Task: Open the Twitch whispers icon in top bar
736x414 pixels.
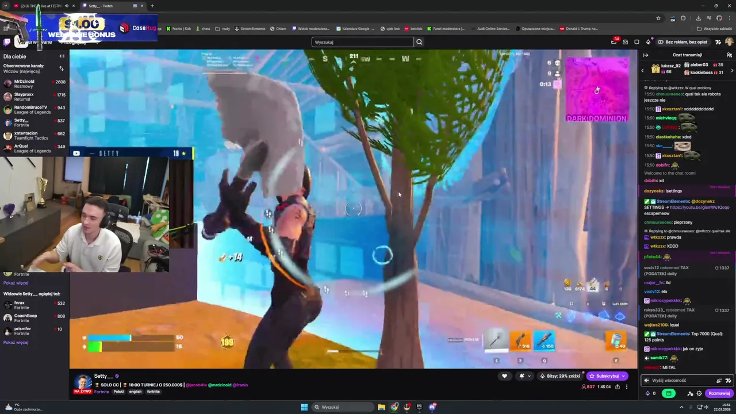Action: (637, 42)
